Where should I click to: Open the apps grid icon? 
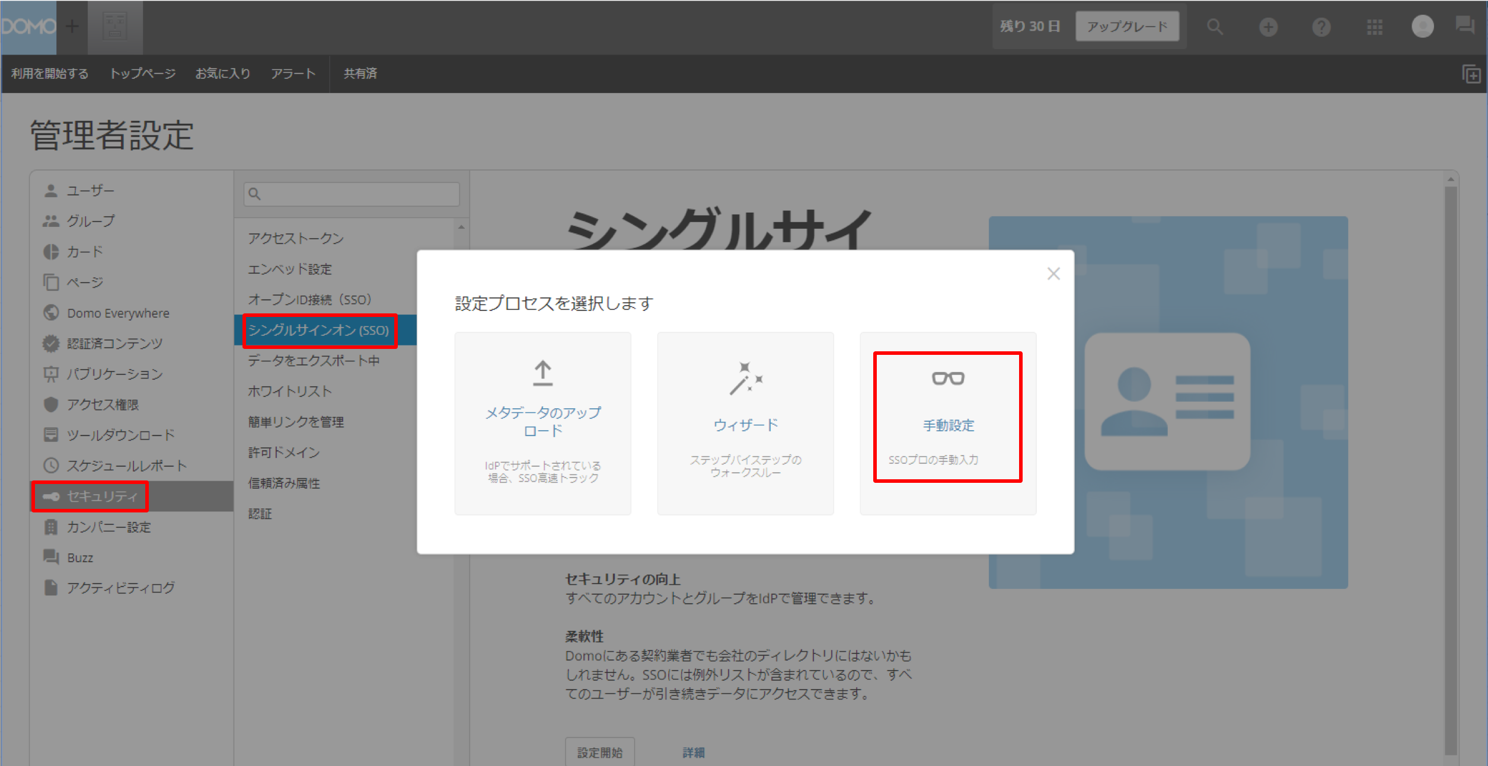(x=1375, y=27)
